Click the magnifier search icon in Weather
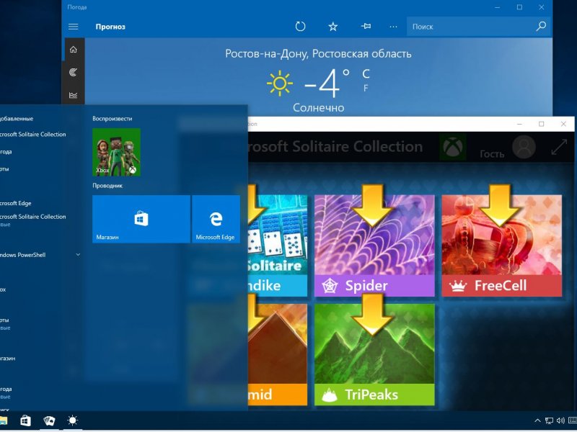 [541, 27]
